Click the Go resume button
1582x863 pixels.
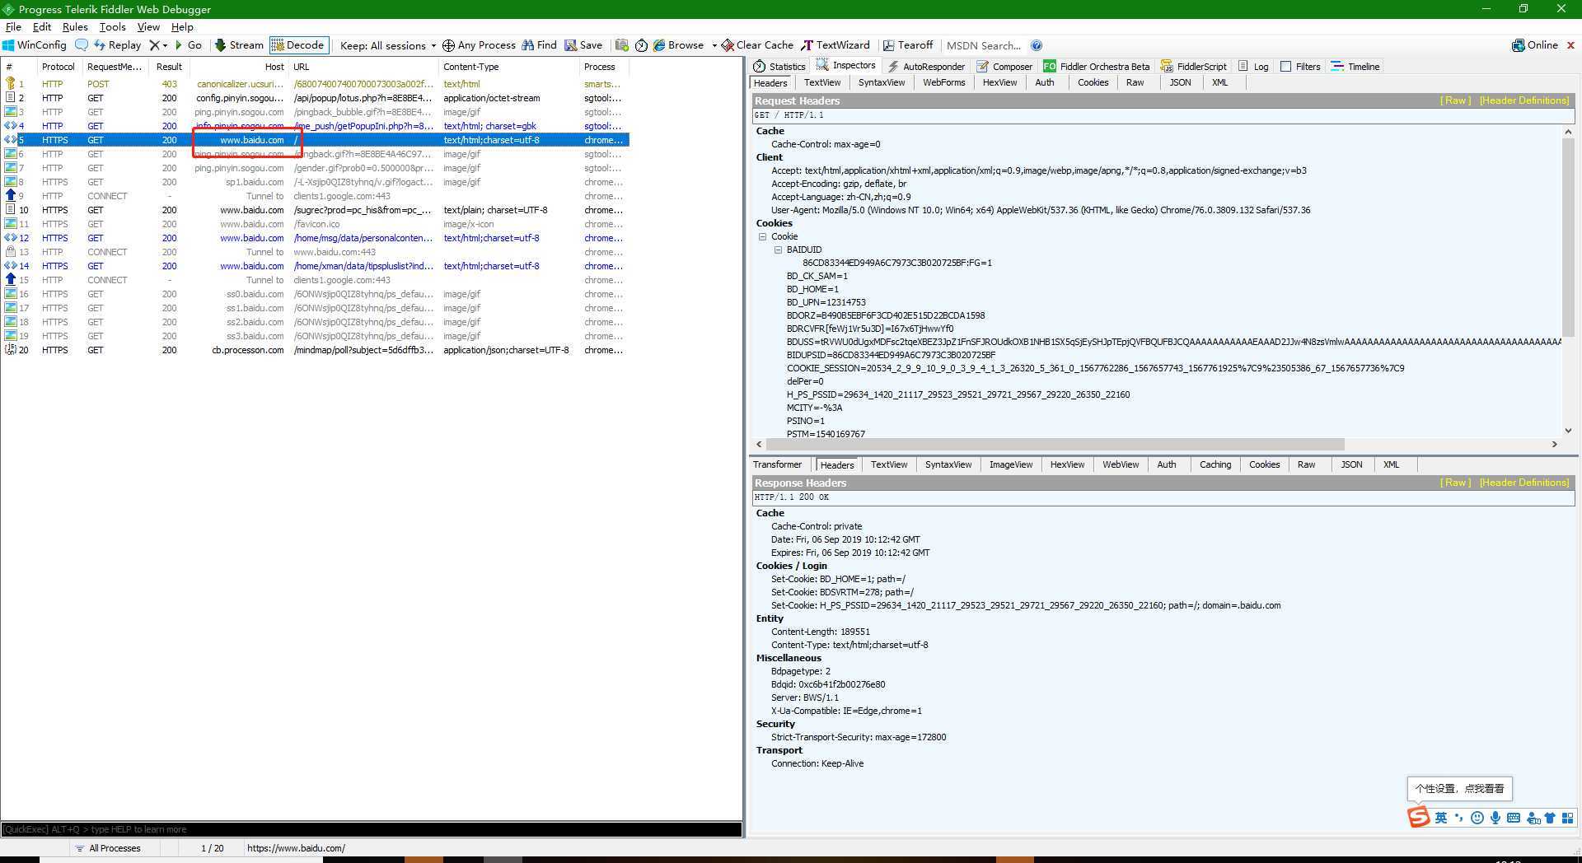189,45
